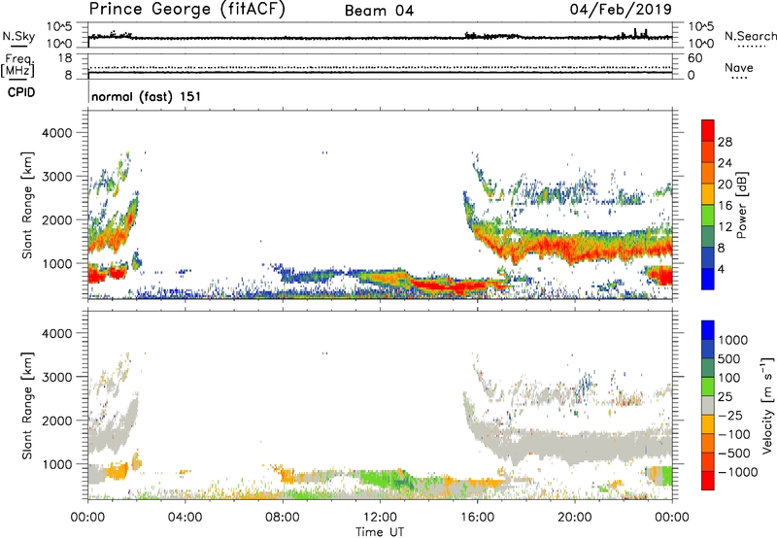Click the dotted Nave trace line
This screenshot has height=538, width=777.
pyautogui.click(x=380, y=67)
